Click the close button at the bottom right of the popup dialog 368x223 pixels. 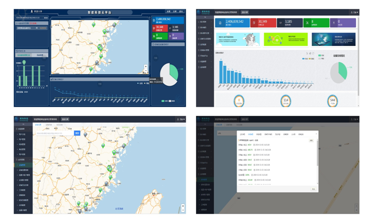[x=313, y=189]
